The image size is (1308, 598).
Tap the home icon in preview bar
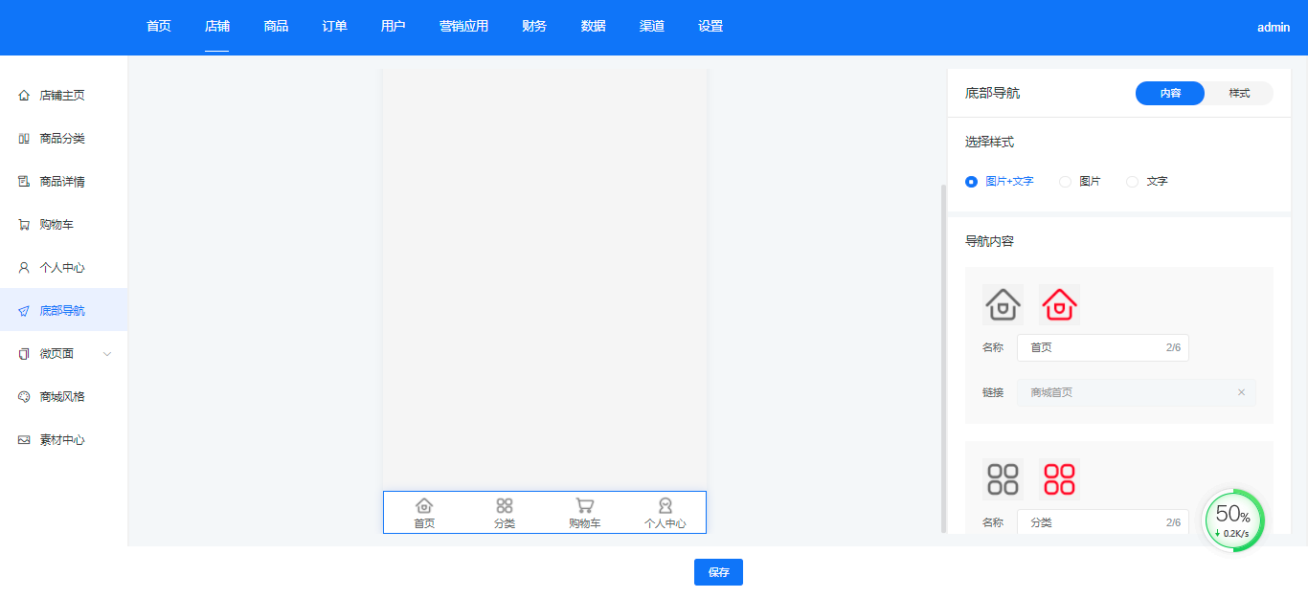click(424, 506)
